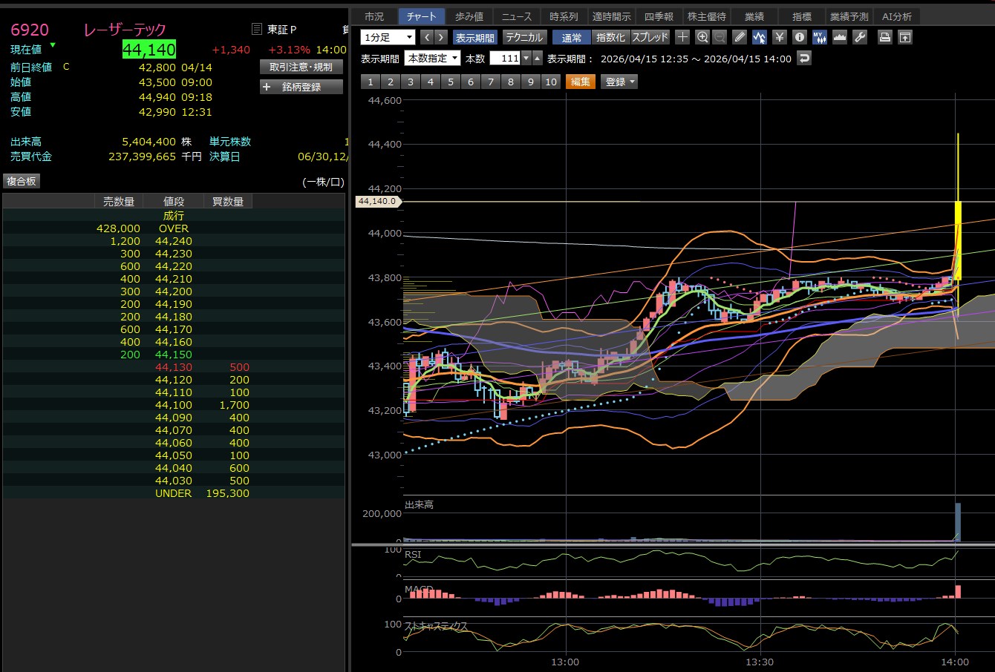The height and width of the screenshot is (672, 995).
Task: Click the crosshair cursor icon in chart toolbar
Action: 682,37
